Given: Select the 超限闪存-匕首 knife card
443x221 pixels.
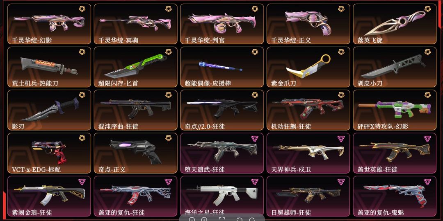Looking at the screenshot, I should click(136, 67).
